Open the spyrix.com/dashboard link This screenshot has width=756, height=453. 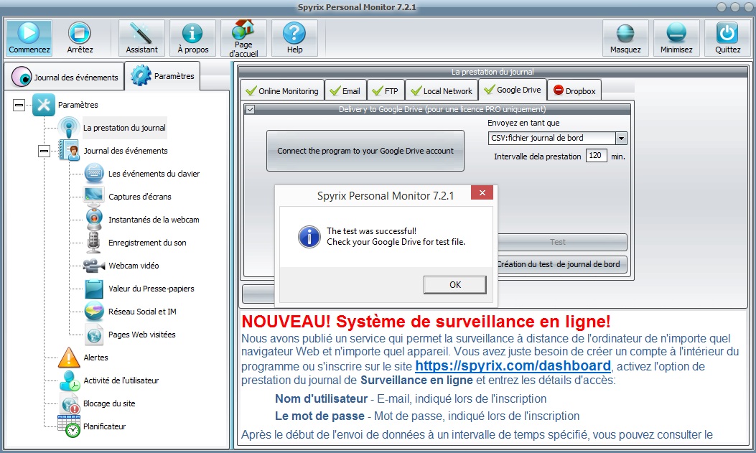(513, 365)
